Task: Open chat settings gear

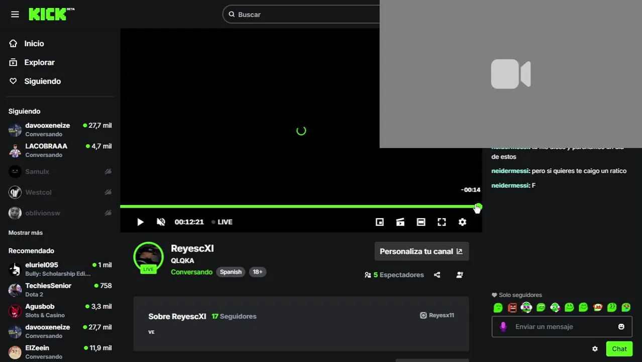Action: click(595, 349)
